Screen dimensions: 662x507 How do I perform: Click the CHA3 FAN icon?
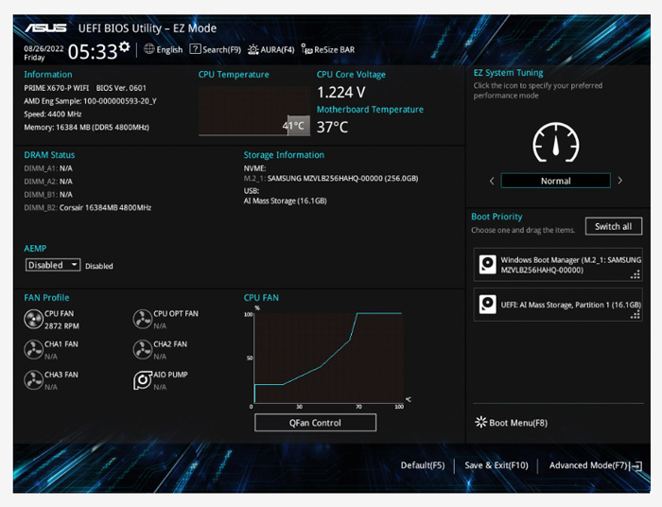pos(33,380)
